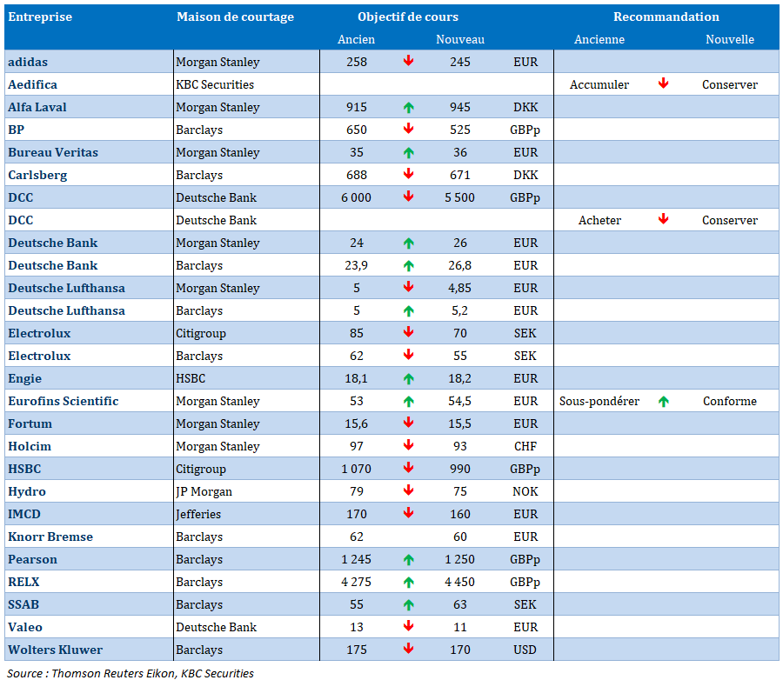Click the Source Thomson Reuters Eikon footnote
Viewport: 783px width, 680px height.
[130, 673]
